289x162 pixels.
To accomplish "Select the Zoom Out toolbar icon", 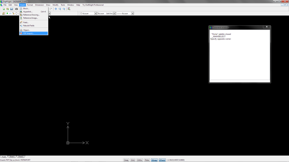I will coord(63,9).
